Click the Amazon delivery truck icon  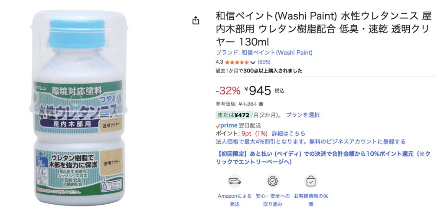235,181
